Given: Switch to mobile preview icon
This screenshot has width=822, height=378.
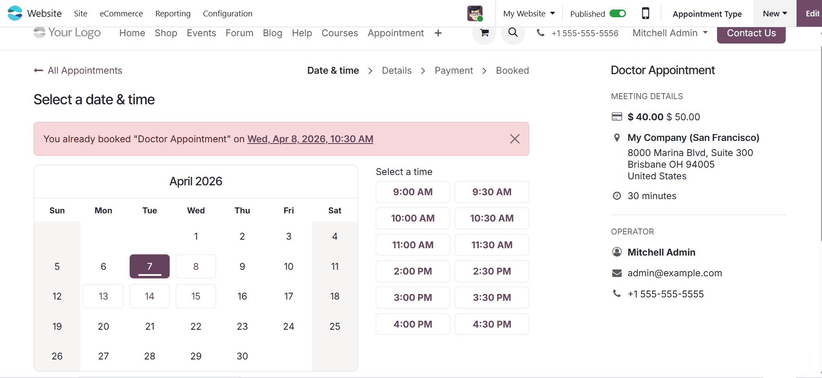Looking at the screenshot, I should tap(645, 13).
